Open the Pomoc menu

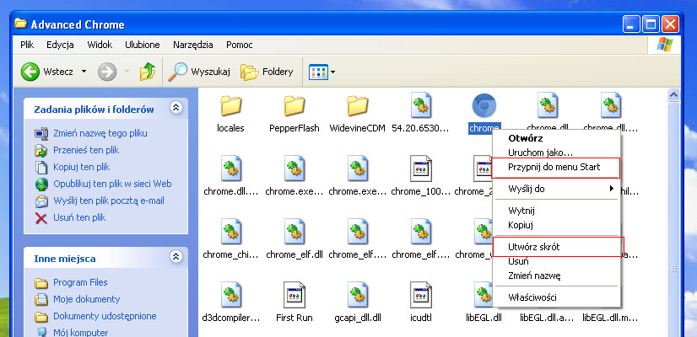coord(240,45)
